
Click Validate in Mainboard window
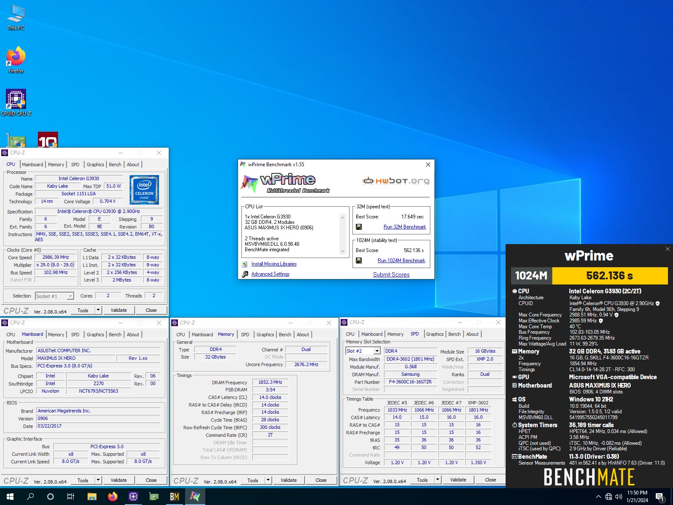coord(119,480)
